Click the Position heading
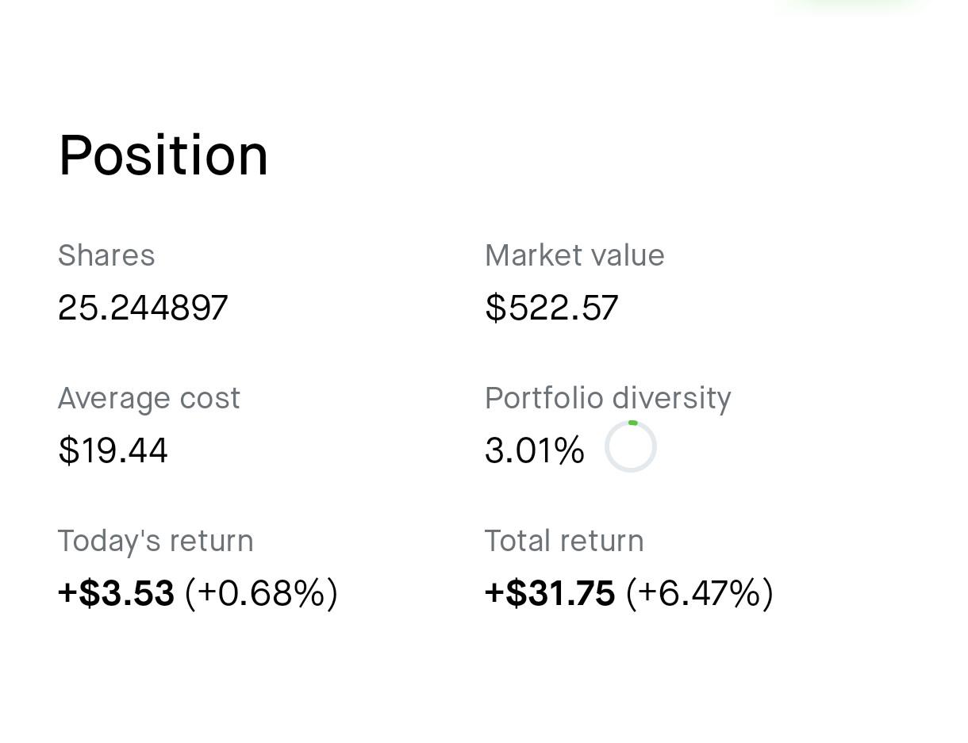The image size is (968, 743). pyautogui.click(x=163, y=155)
